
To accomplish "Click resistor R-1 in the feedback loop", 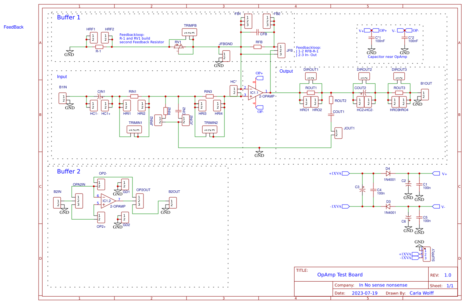I will 99,47.
